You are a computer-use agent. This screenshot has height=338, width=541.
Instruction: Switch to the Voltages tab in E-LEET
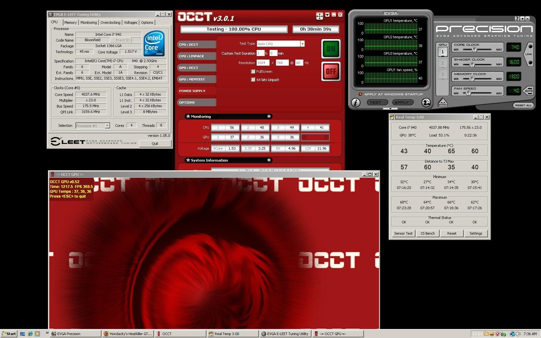pyautogui.click(x=131, y=23)
